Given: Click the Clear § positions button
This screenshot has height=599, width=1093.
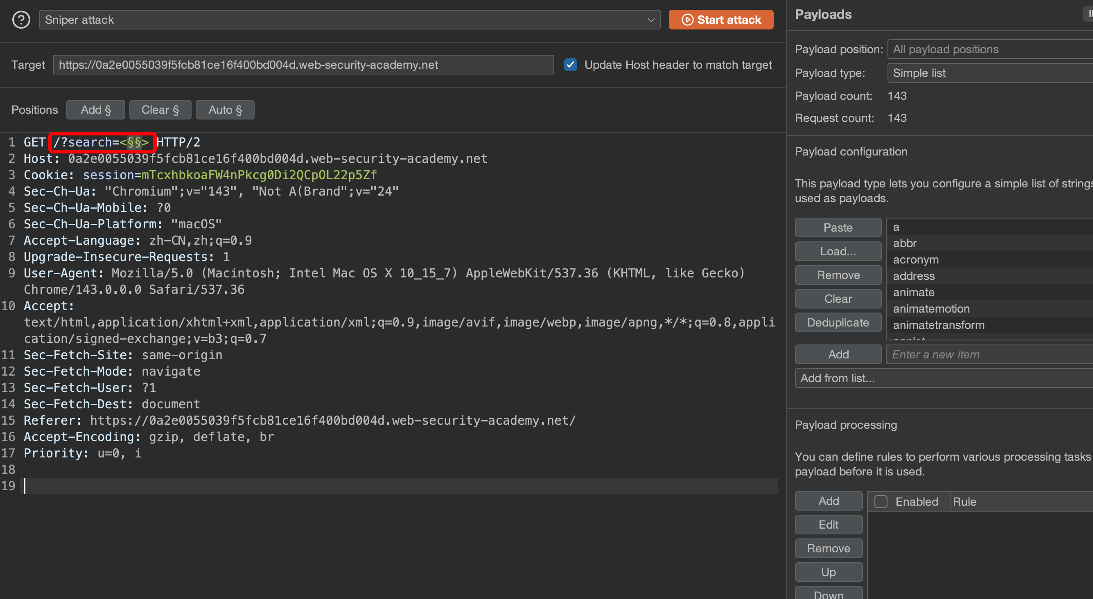Looking at the screenshot, I should pos(160,110).
